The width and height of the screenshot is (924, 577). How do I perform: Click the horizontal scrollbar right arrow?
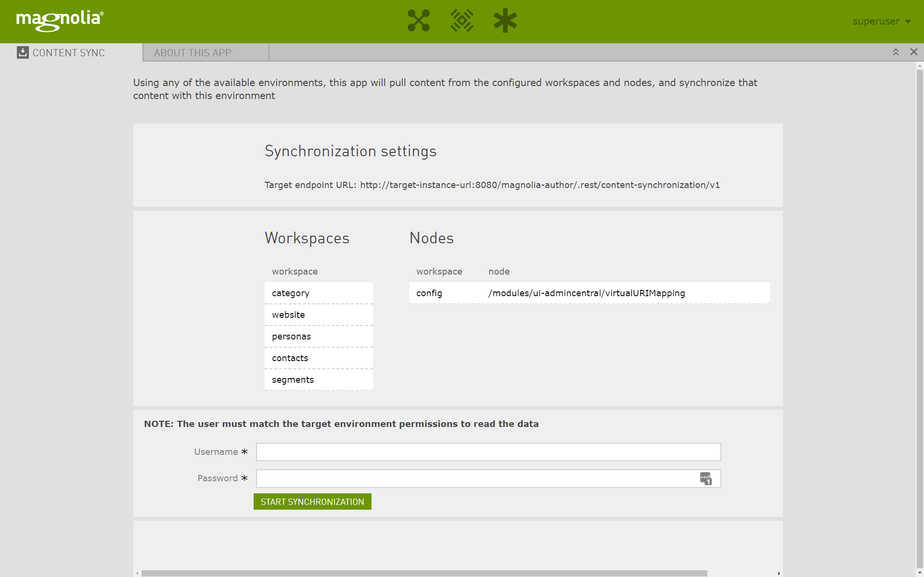coord(780,573)
